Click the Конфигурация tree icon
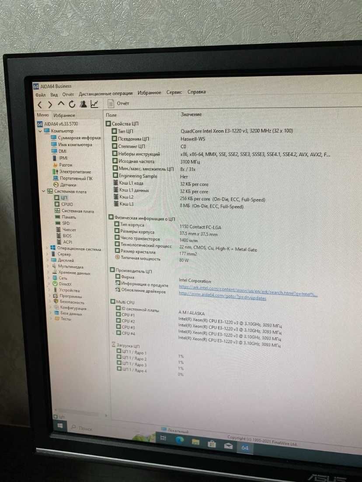 point(56,308)
